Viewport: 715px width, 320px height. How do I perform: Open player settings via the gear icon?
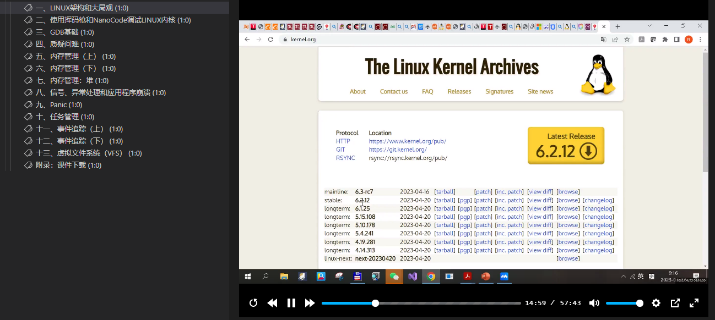(656, 303)
